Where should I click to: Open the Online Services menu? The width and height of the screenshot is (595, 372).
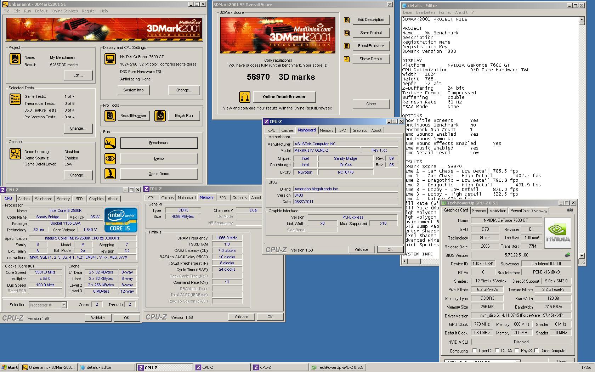coord(64,11)
